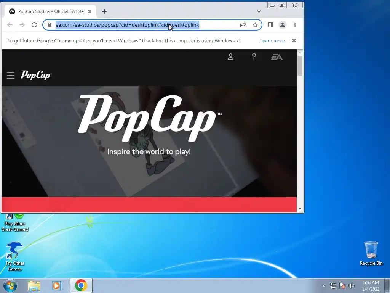
Task: Click 'Inspire the world to play!' text
Action: pyautogui.click(x=149, y=151)
